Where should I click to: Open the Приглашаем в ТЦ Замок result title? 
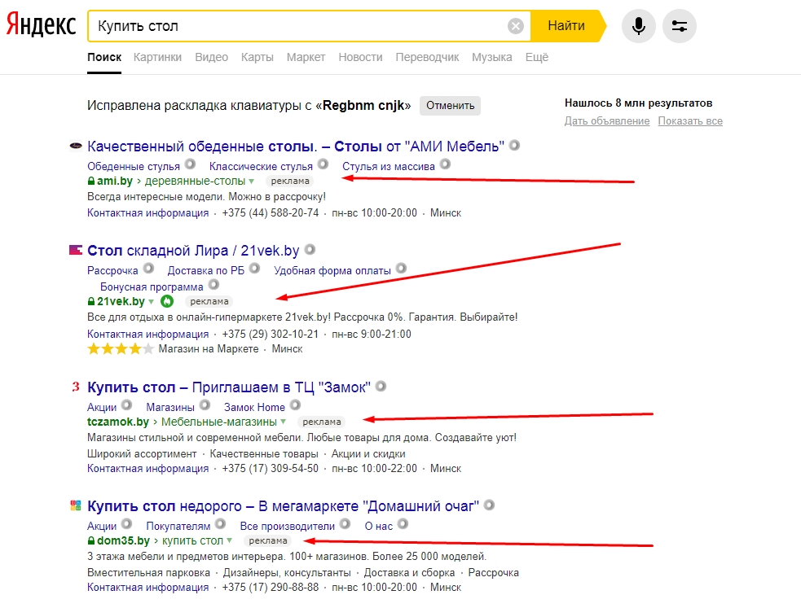pyautogui.click(x=229, y=387)
